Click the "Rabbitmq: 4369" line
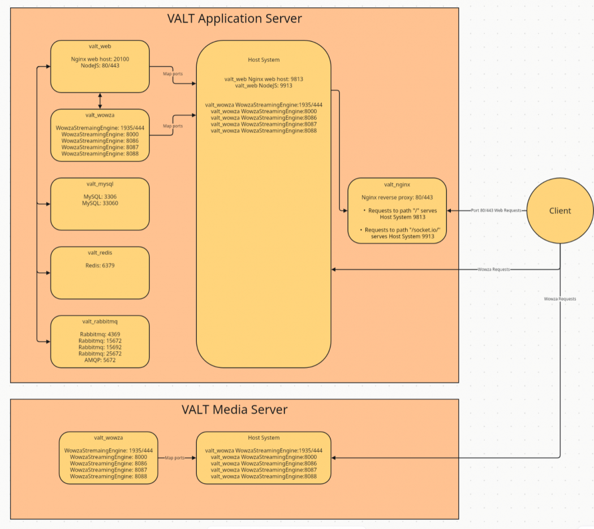This screenshot has height=529, width=594. coord(100,335)
